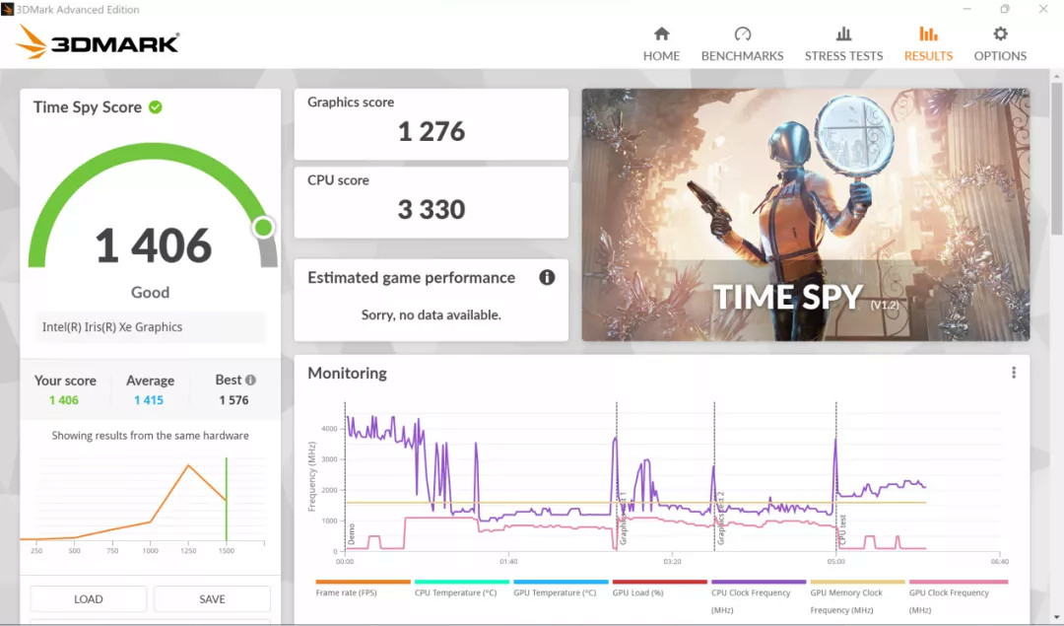The image size is (1064, 626).
Task: Toggle GPU Clock Frequency legend item
Action: click(x=959, y=596)
